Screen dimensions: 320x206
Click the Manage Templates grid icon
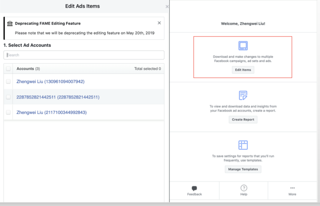click(243, 145)
